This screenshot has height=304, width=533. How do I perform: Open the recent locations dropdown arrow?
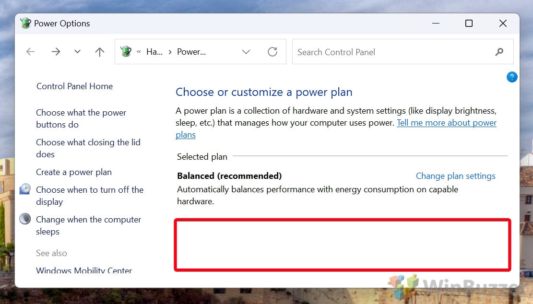click(77, 51)
